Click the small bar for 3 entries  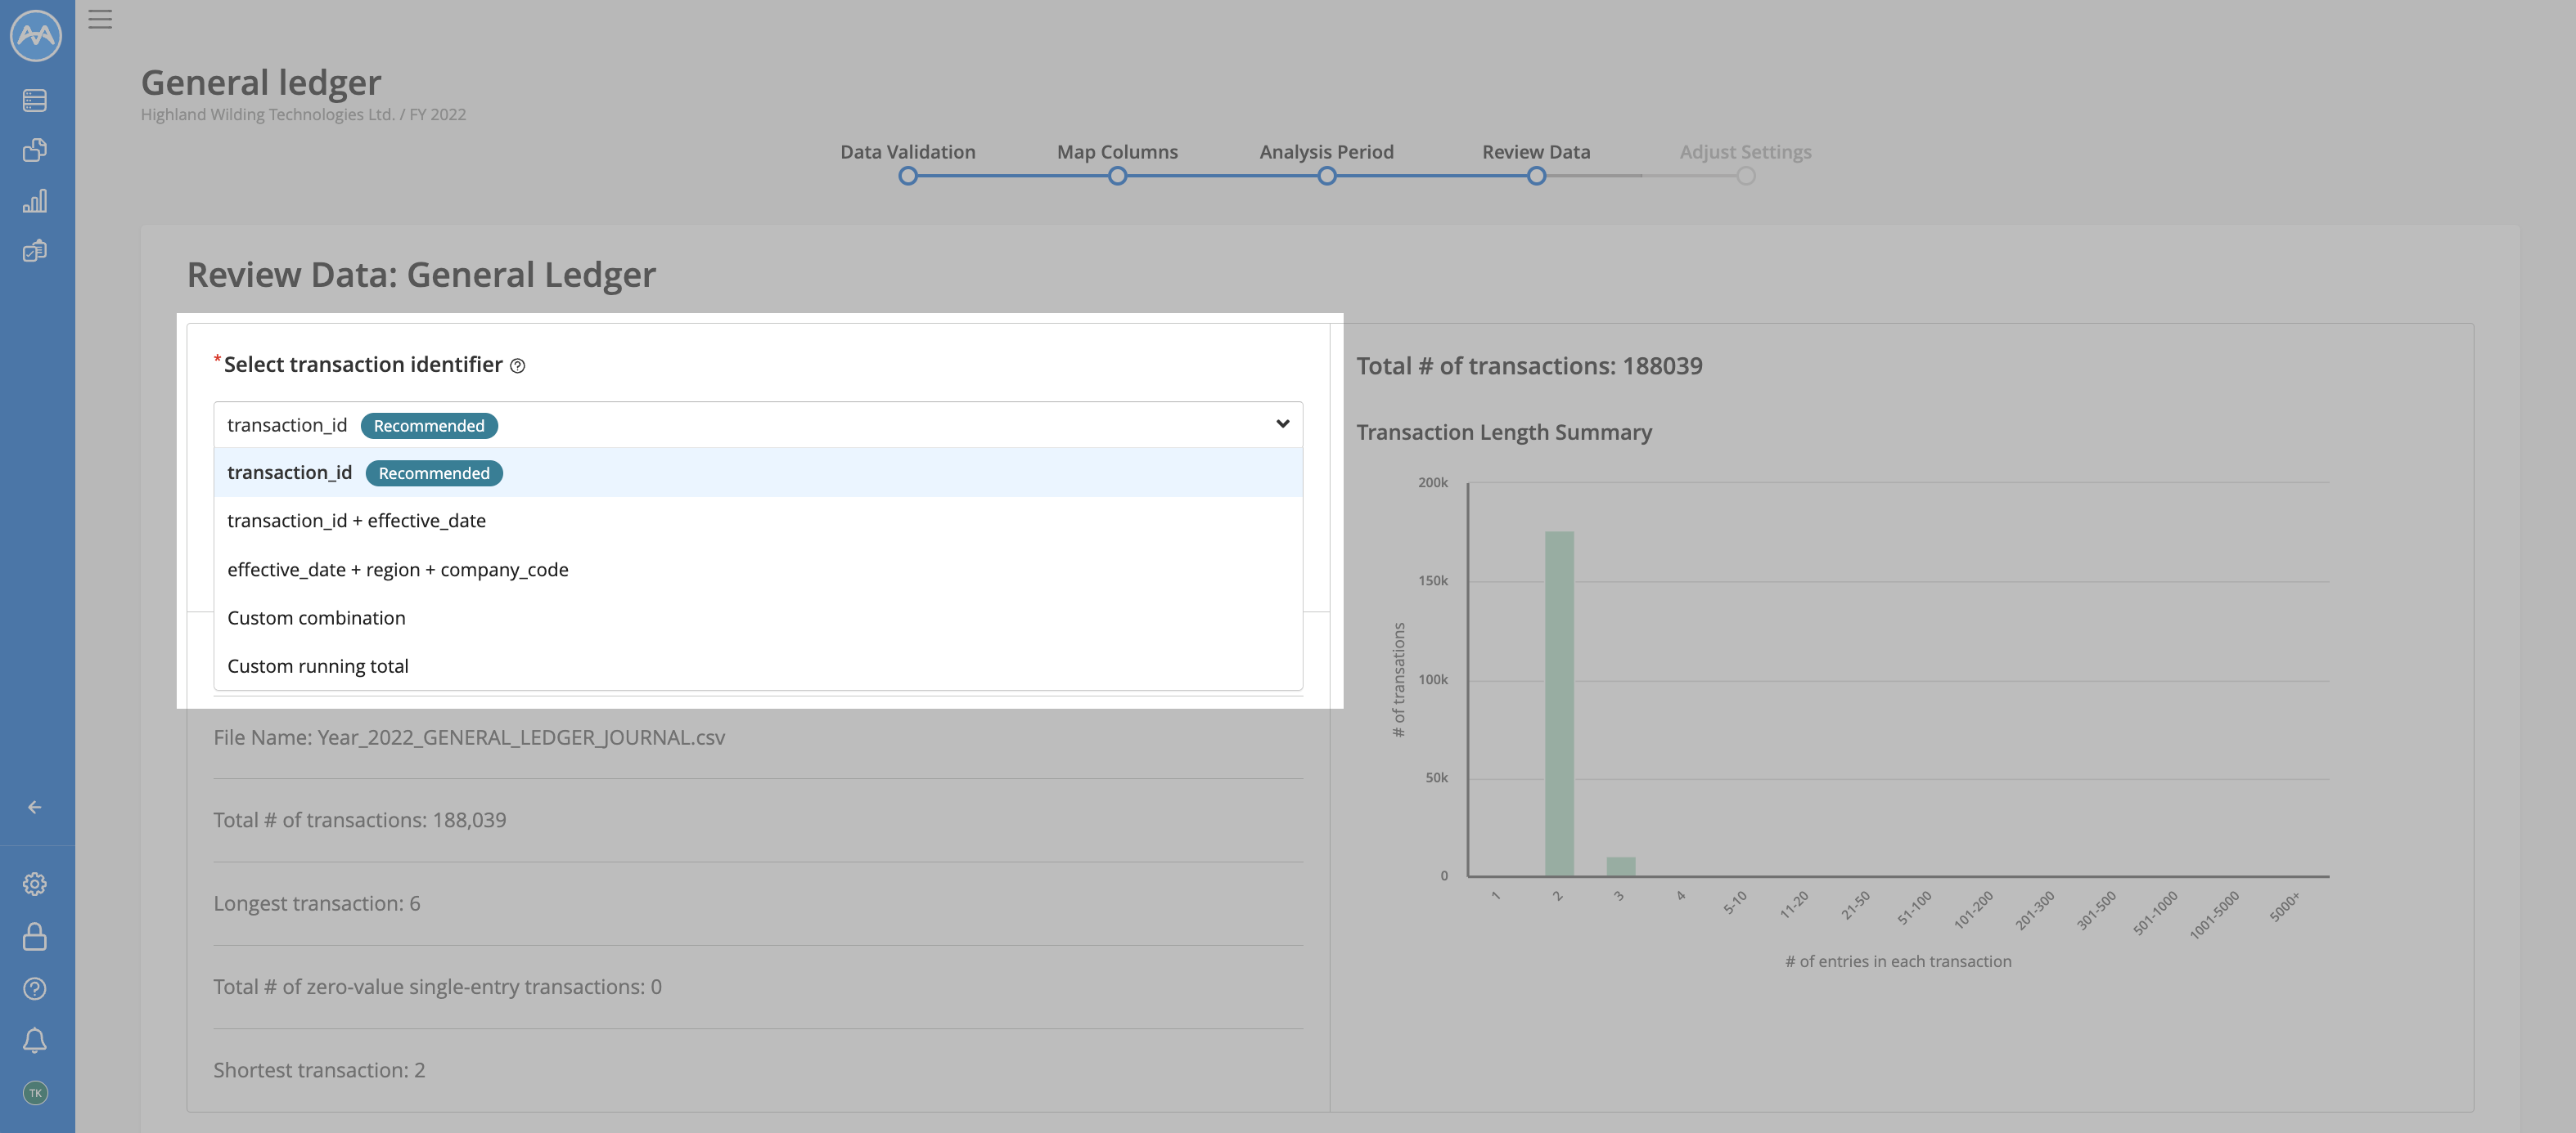[1620, 867]
